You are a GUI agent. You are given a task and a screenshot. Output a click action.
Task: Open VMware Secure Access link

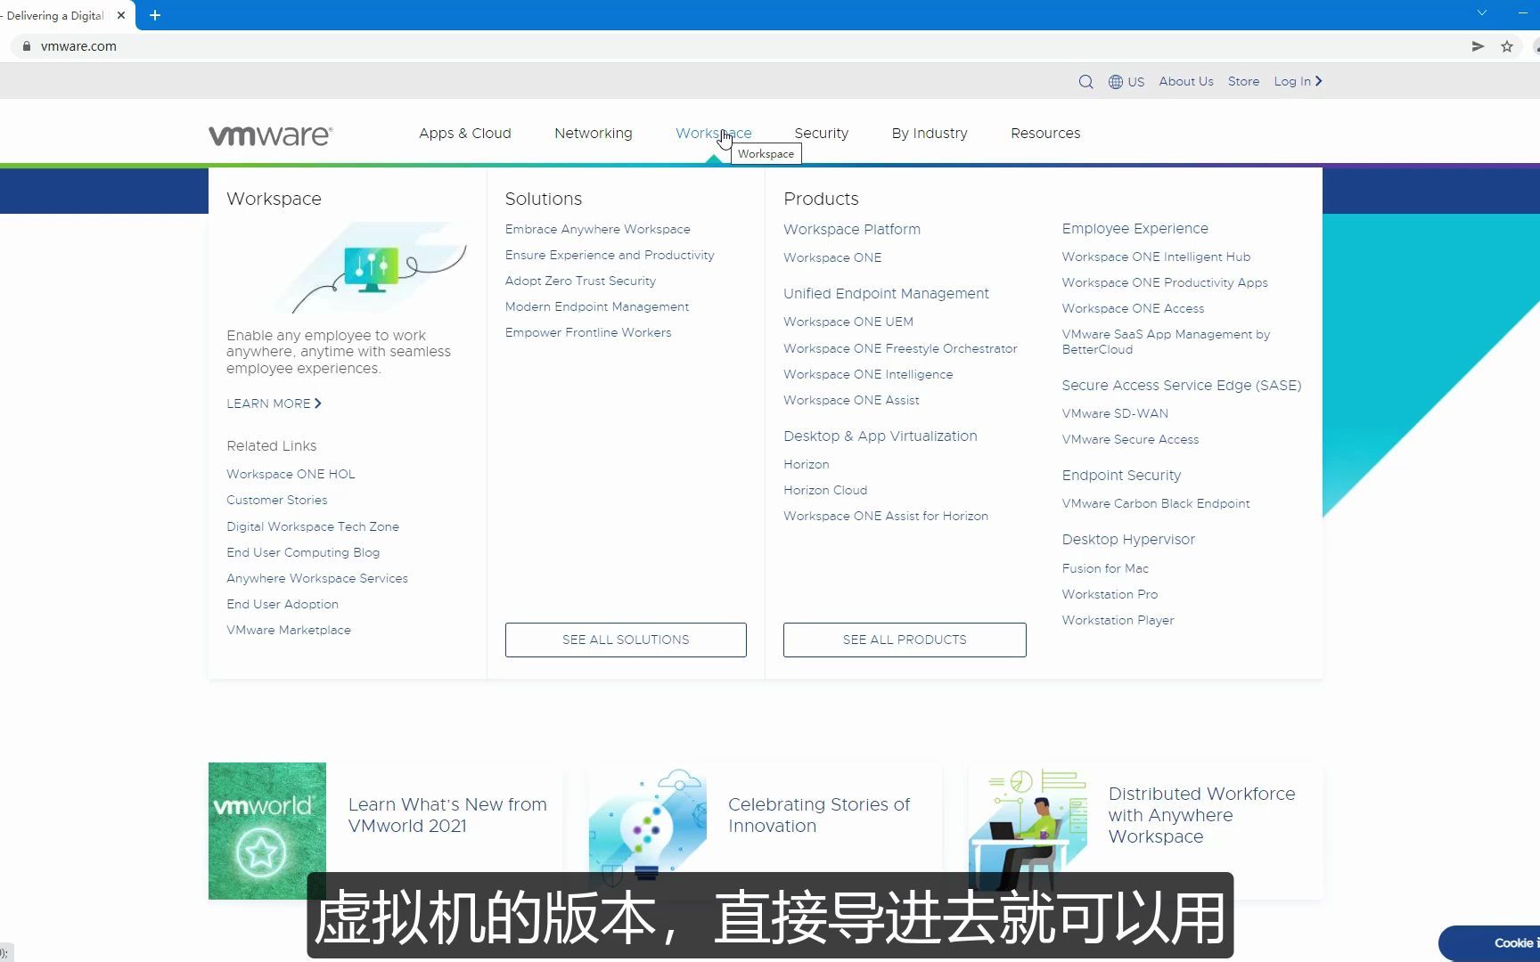coord(1130,439)
